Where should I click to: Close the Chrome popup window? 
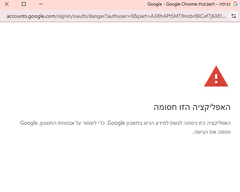7,4
